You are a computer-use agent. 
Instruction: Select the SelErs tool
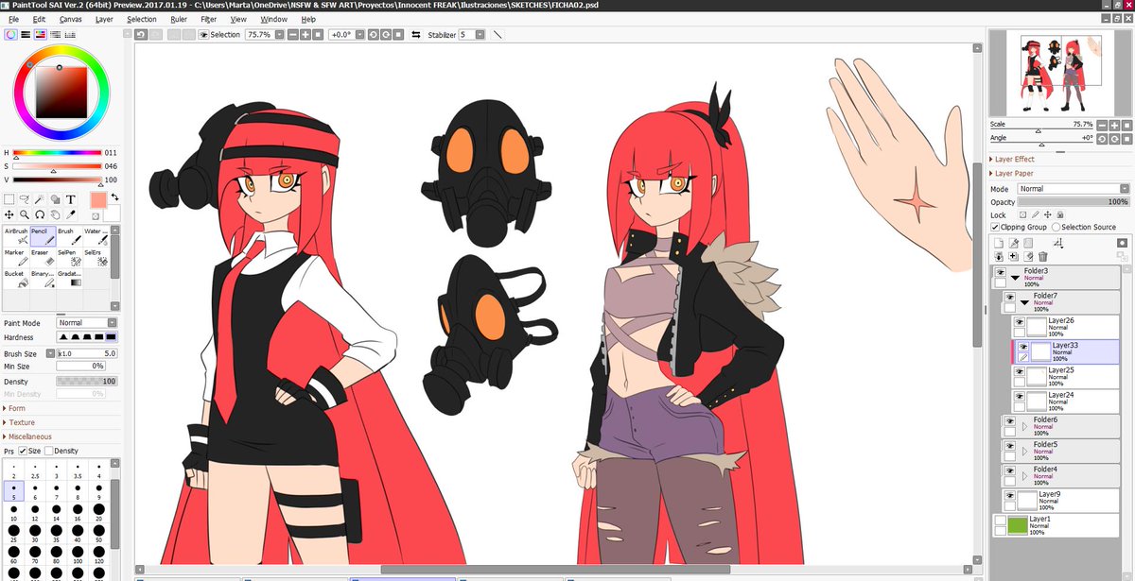[96, 258]
